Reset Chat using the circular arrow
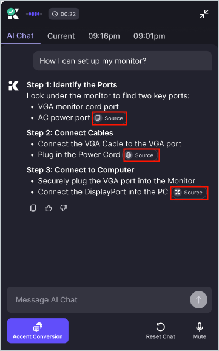The image size is (219, 351). coord(160,331)
